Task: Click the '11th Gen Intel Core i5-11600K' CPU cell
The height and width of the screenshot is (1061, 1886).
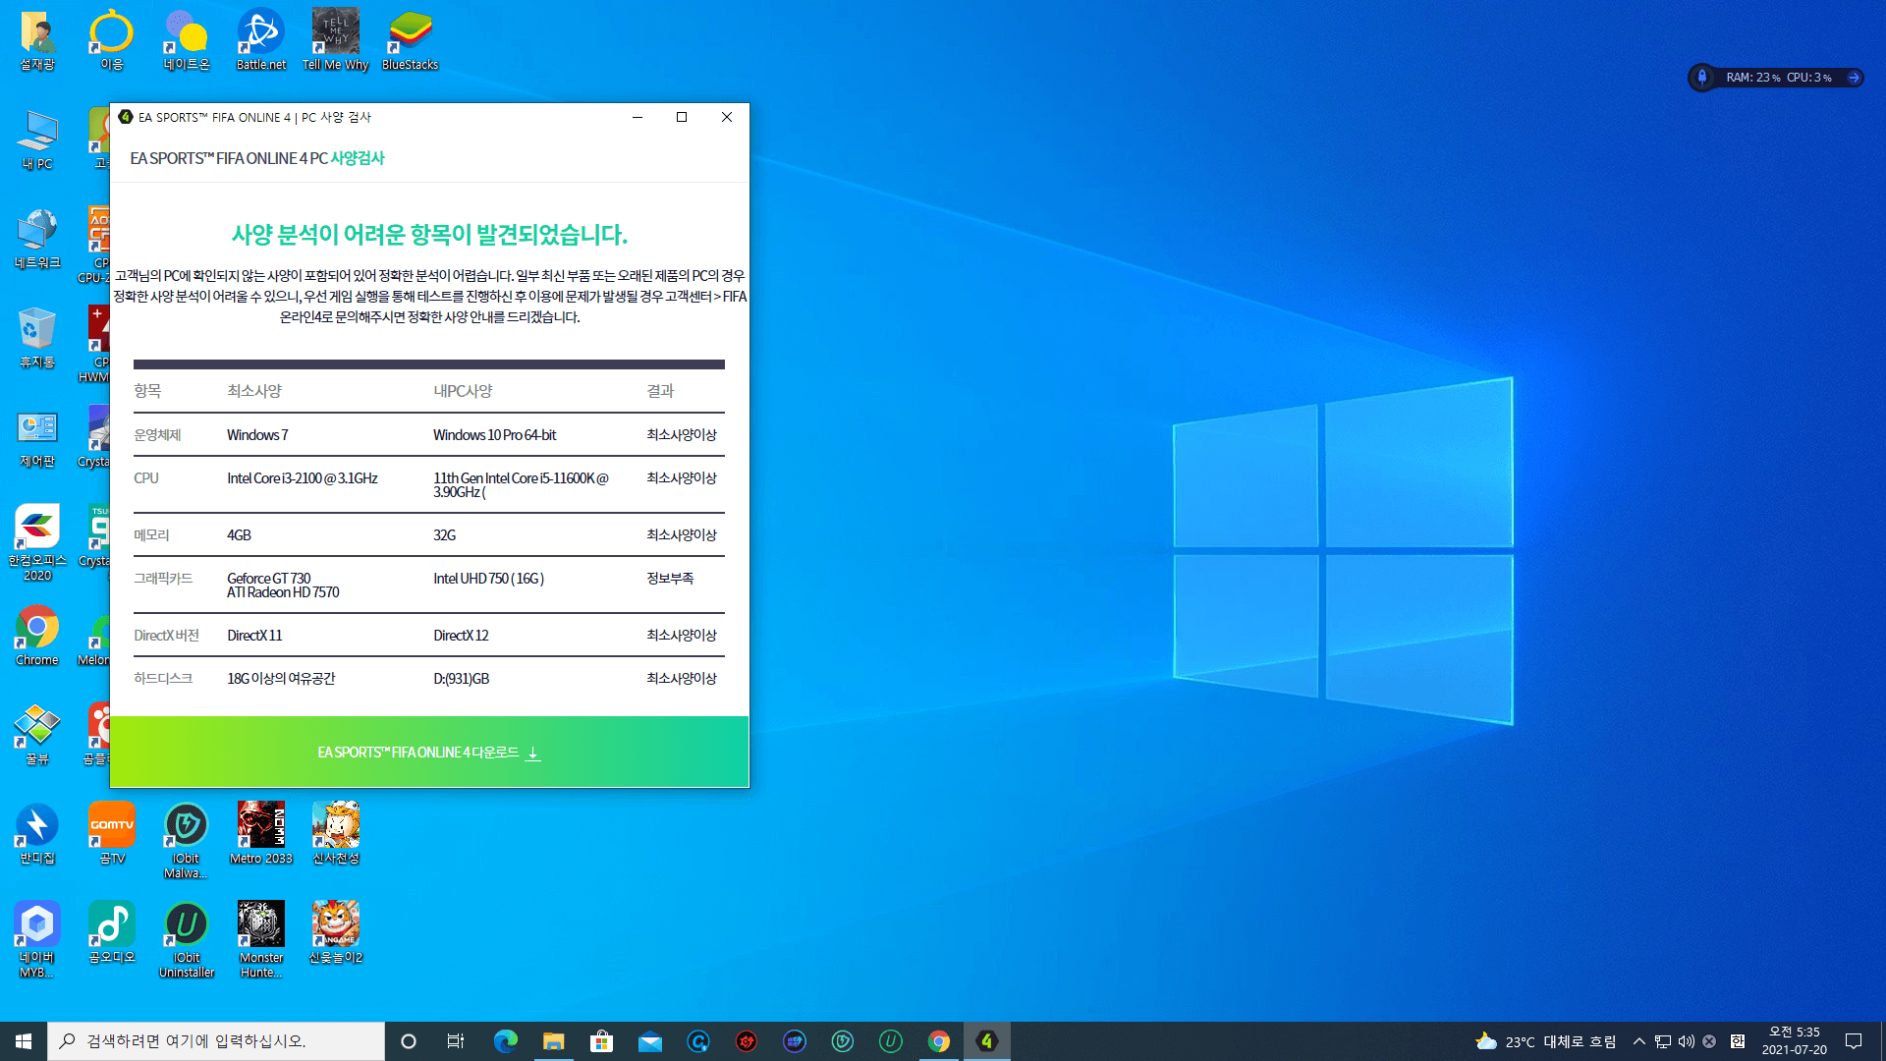Action: (522, 484)
